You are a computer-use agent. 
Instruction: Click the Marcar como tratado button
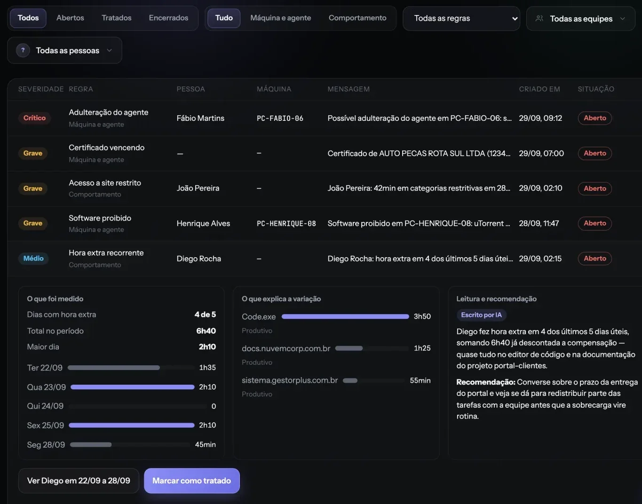coord(192,480)
